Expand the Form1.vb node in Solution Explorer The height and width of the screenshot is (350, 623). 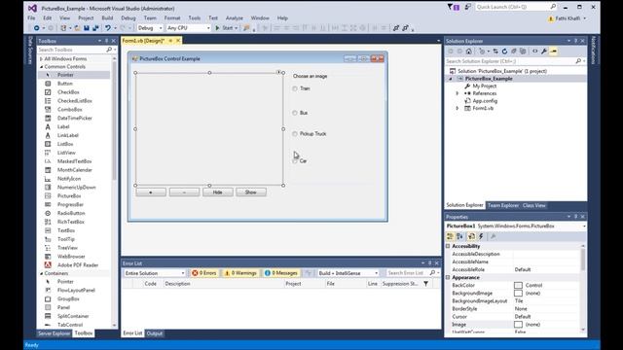pos(457,108)
